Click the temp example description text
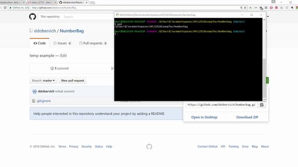The image size is (298, 167). 42,56
